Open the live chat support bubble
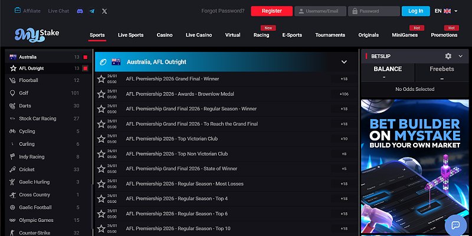Image resolution: width=472 pixels, height=236 pixels. pos(455,224)
